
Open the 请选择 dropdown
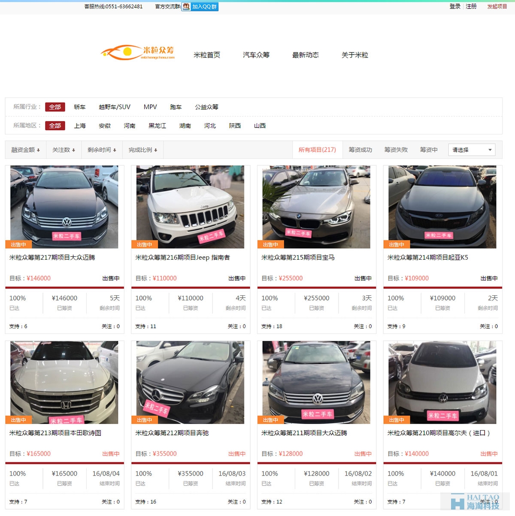[x=472, y=150]
